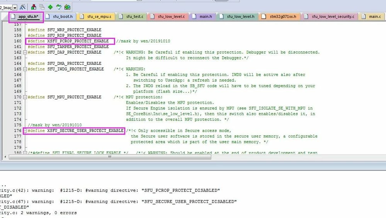
Task: Click the editor horizontal scrollbar thumb
Action: click(x=110, y=157)
